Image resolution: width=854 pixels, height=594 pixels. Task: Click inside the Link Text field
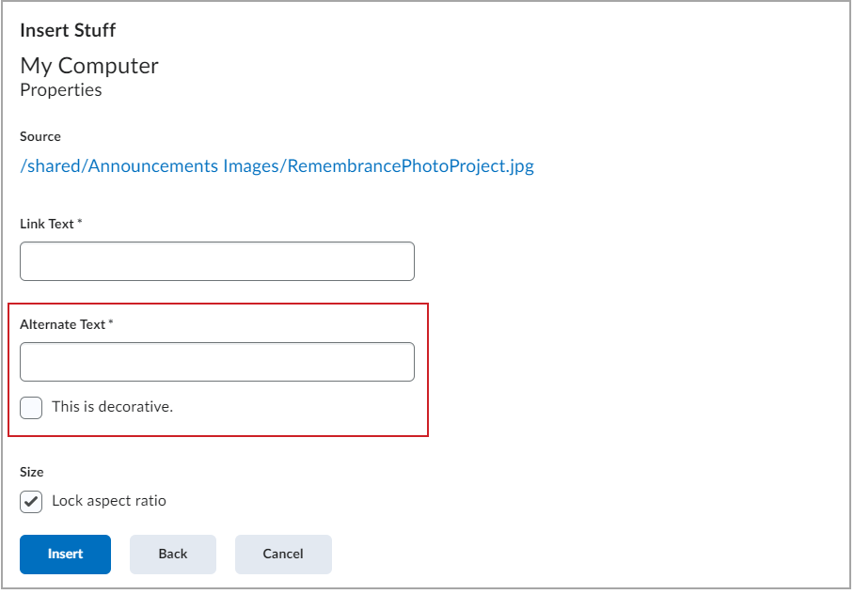[x=216, y=261]
